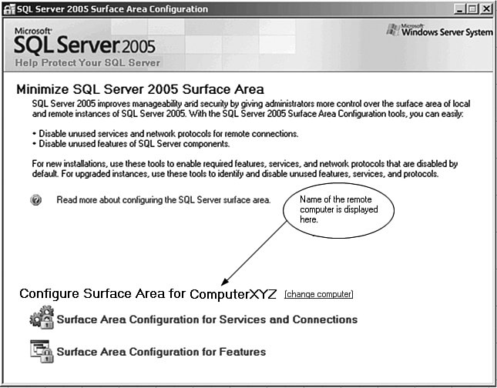Open Services and Connections gears icon

click(42, 318)
